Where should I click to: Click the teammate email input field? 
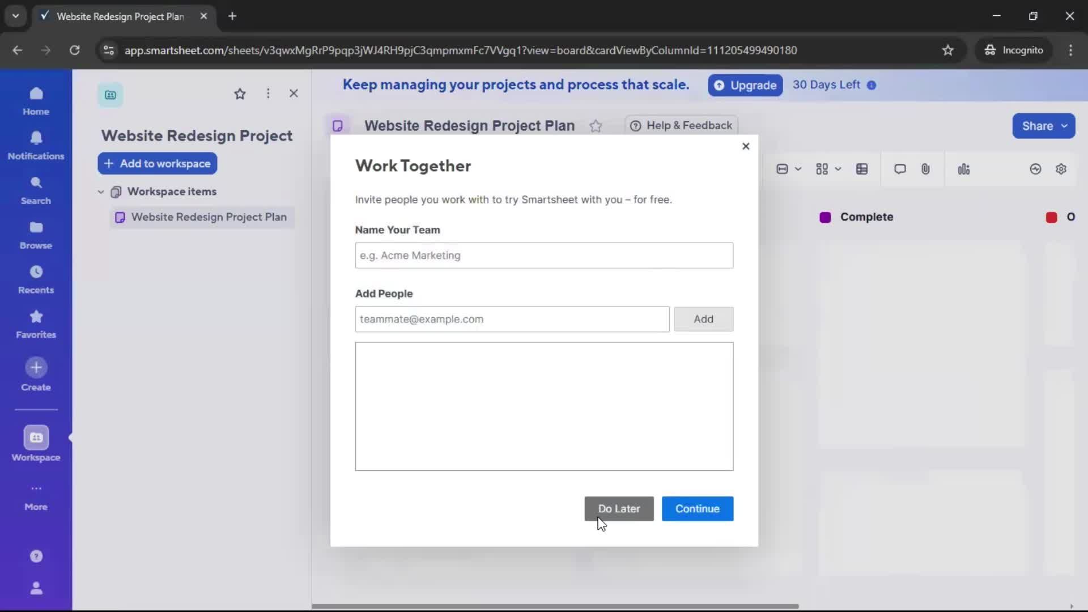pos(511,319)
